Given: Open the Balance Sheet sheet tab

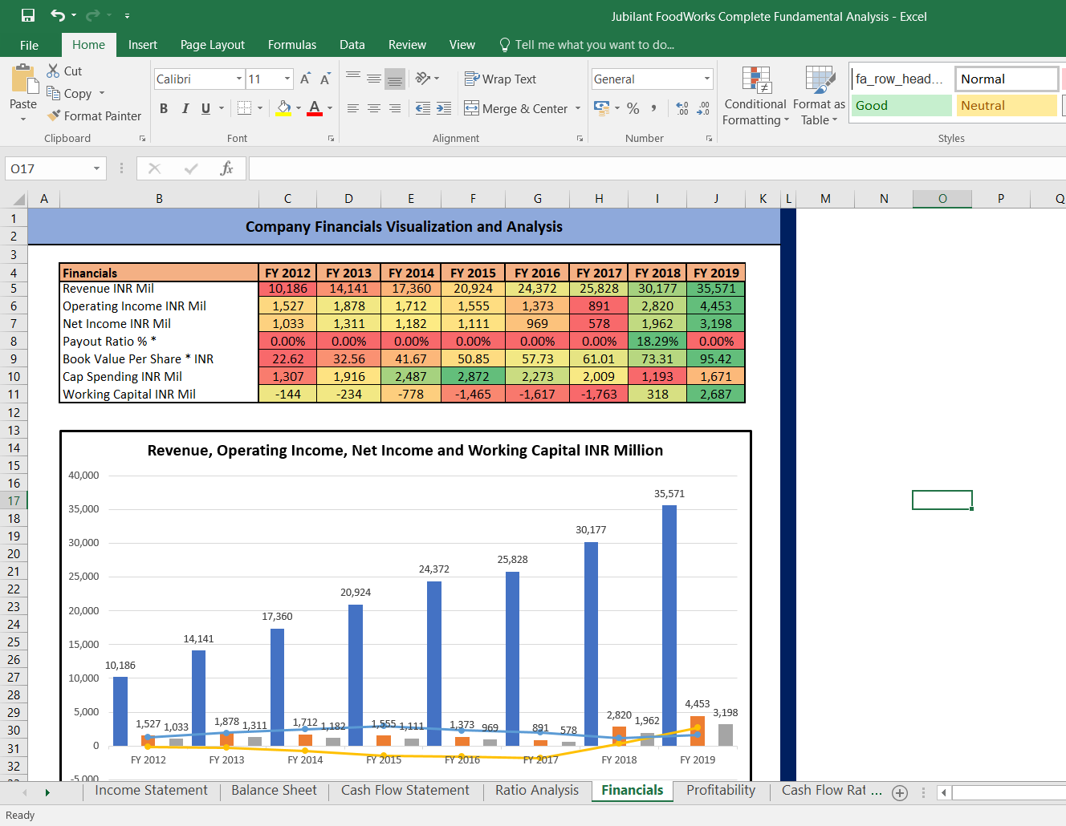Looking at the screenshot, I should pos(274,790).
